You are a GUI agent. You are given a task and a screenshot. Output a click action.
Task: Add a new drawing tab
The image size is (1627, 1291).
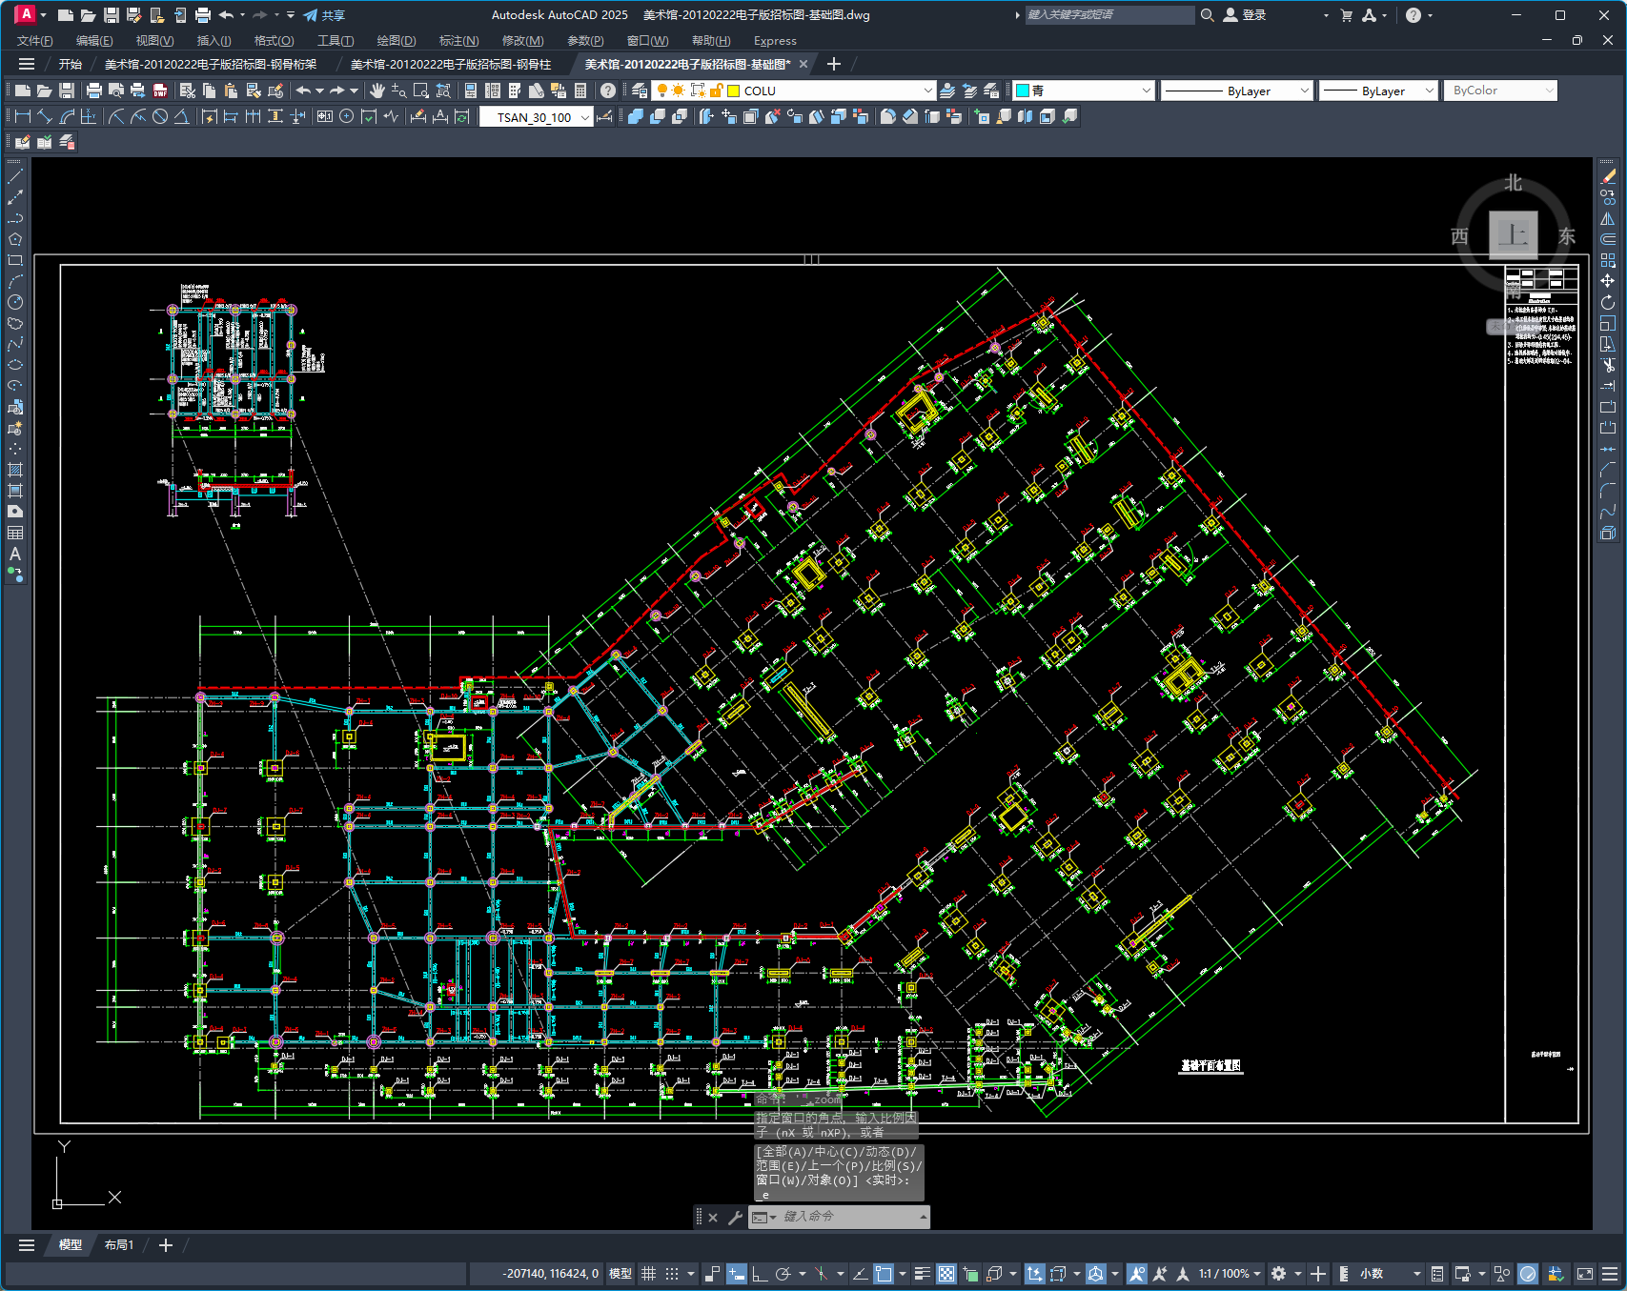(834, 64)
